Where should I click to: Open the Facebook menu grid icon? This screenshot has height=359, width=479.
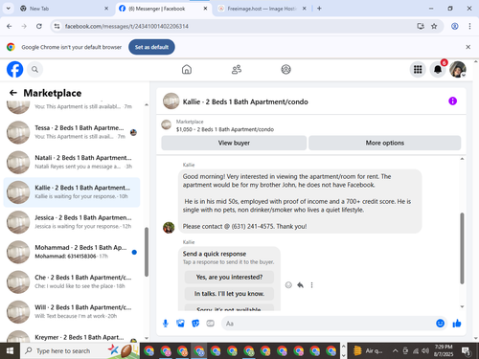[418, 69]
